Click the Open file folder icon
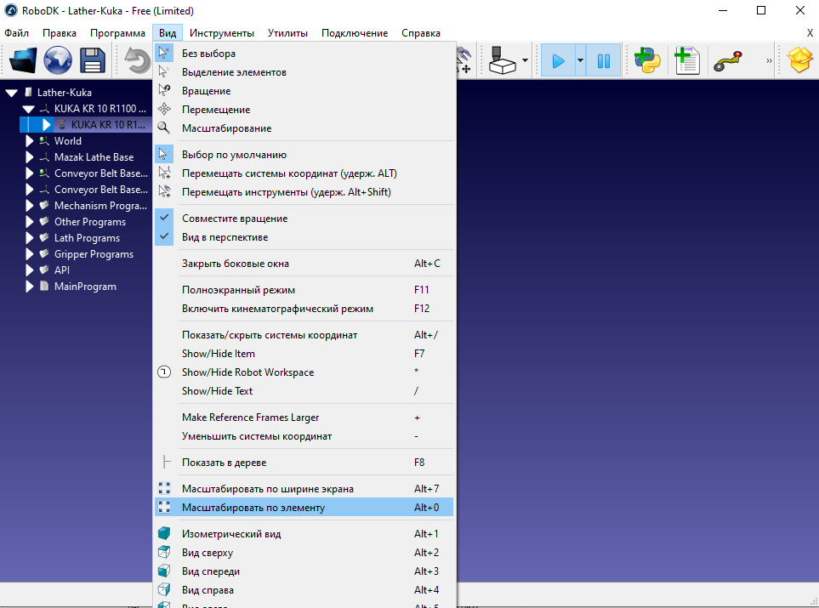Image resolution: width=819 pixels, height=608 pixels. [22, 60]
